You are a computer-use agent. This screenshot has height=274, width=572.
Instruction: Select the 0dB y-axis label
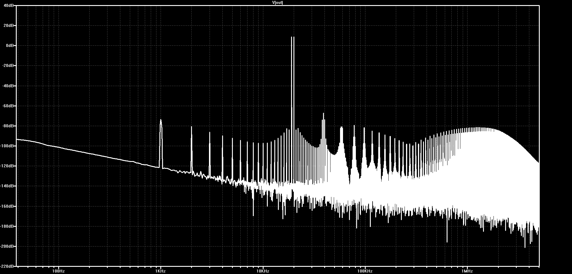click(10, 45)
